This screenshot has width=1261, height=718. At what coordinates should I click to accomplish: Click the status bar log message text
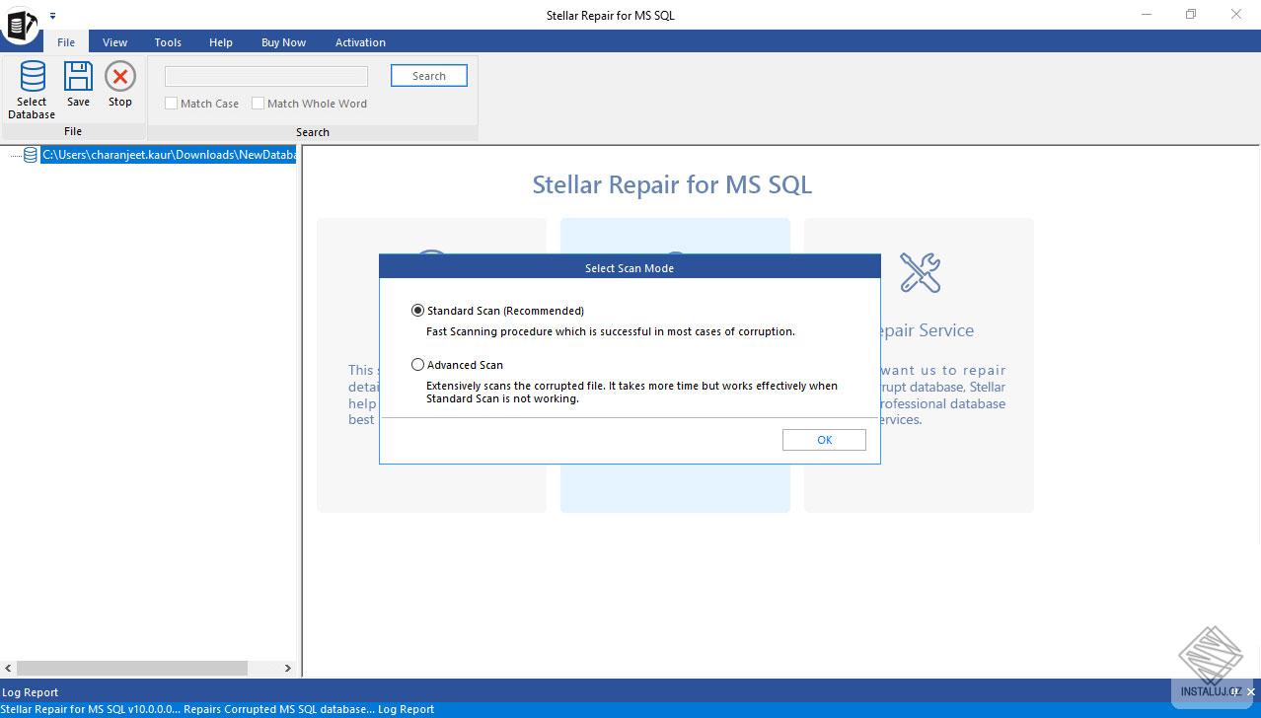218,709
